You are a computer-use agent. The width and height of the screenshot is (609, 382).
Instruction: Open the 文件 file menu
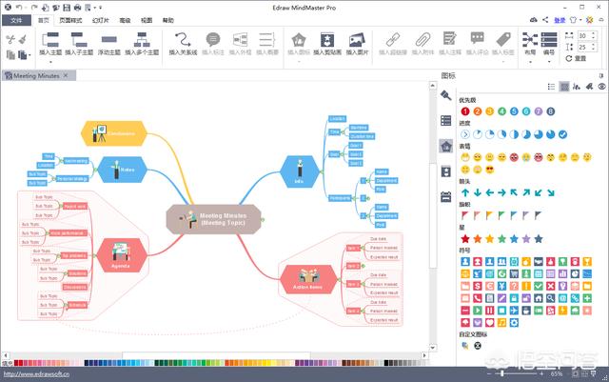pos(16,20)
